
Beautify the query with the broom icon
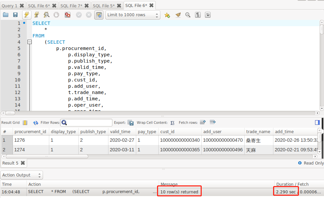point(178,15)
